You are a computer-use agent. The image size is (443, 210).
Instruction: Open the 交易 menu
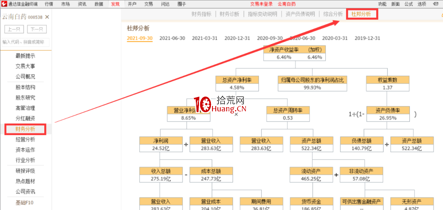coord(148,4)
